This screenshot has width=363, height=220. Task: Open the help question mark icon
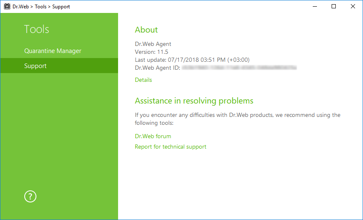tap(30, 197)
